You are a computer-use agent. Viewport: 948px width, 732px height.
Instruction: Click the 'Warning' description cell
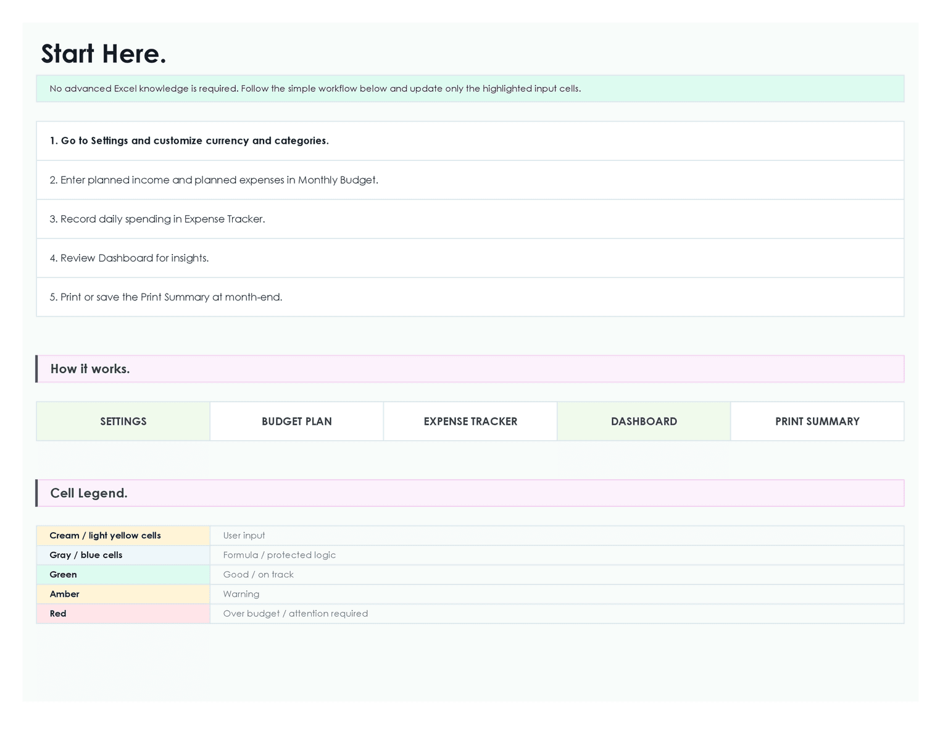(x=557, y=594)
